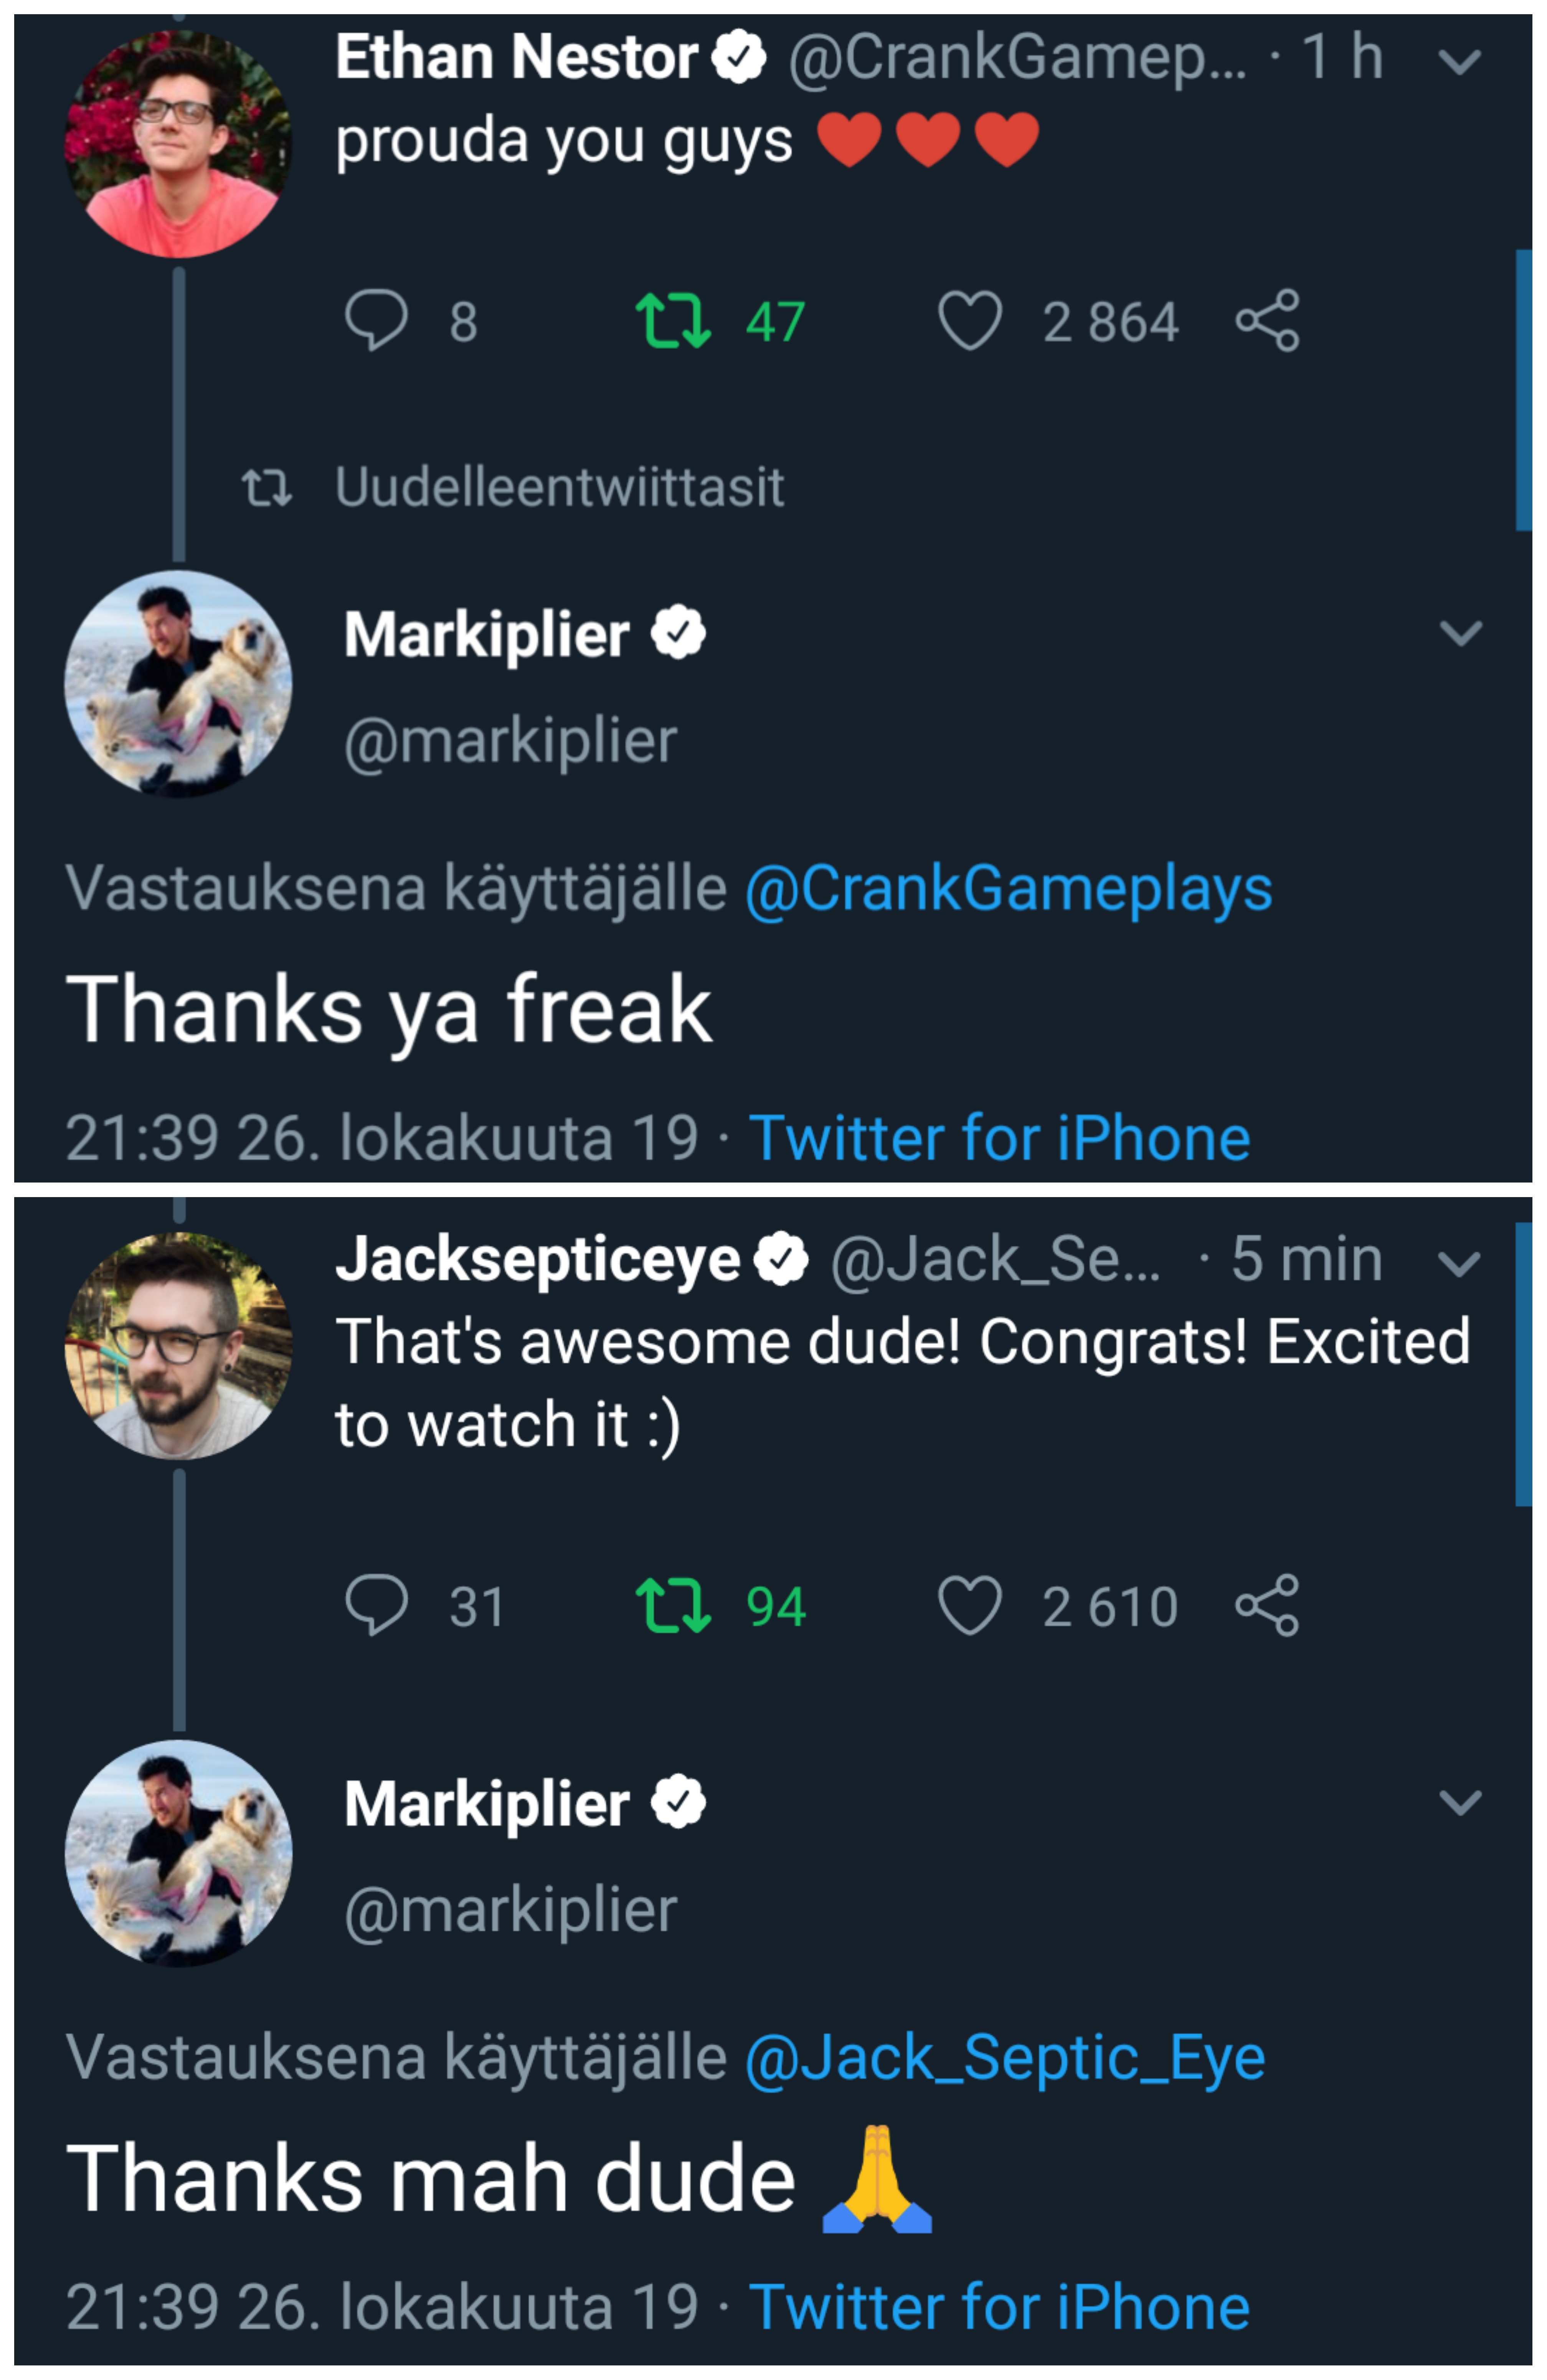Tap Twitter for iPhone under 'Thanks mah dude'

(999, 2307)
